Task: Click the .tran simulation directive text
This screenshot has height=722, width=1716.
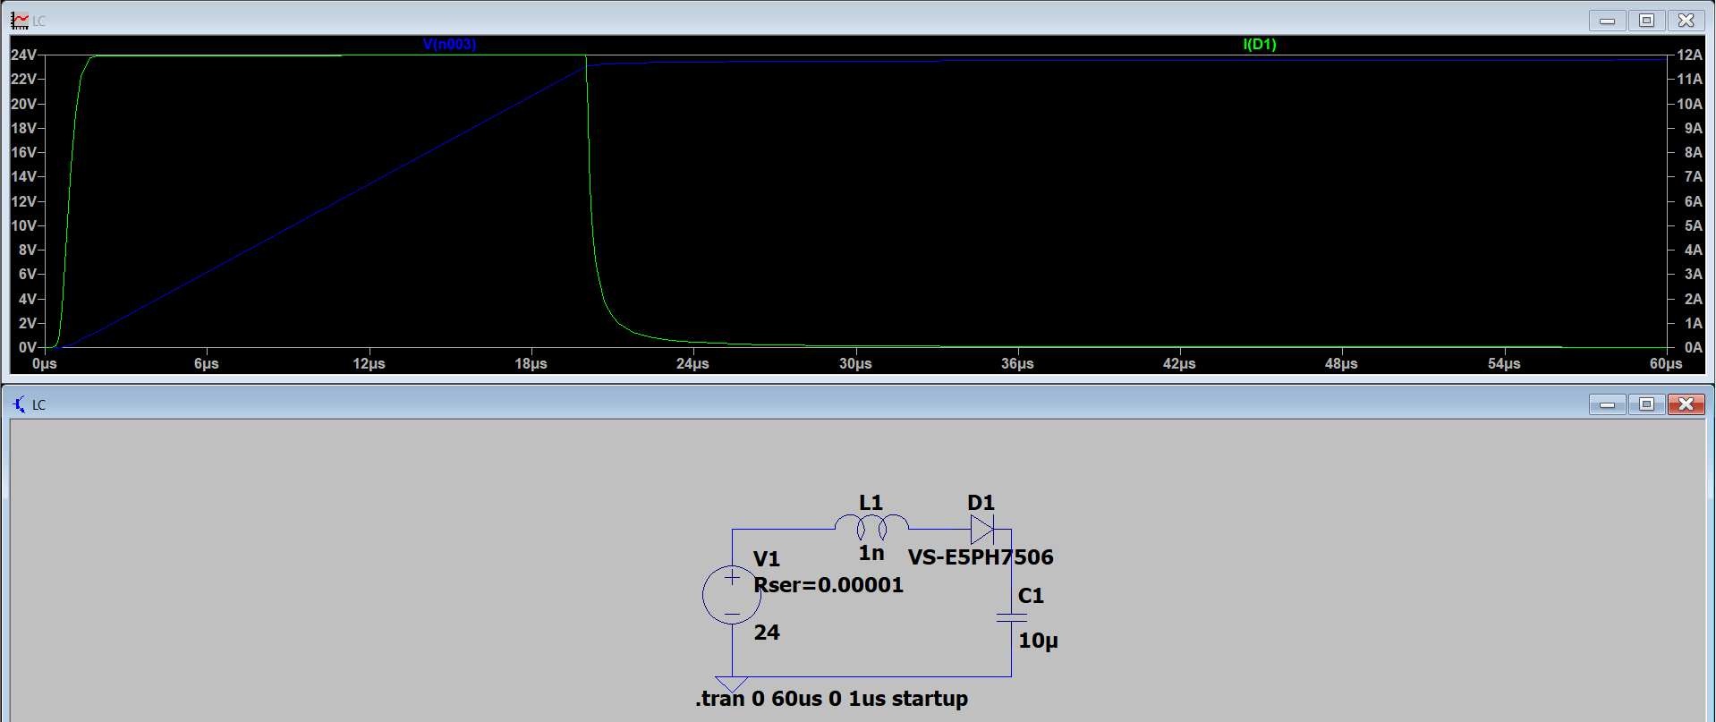Action: [831, 699]
